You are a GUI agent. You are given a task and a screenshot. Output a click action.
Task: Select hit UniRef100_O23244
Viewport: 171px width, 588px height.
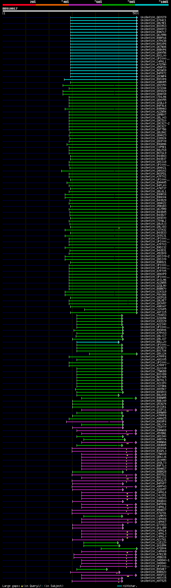153,88
